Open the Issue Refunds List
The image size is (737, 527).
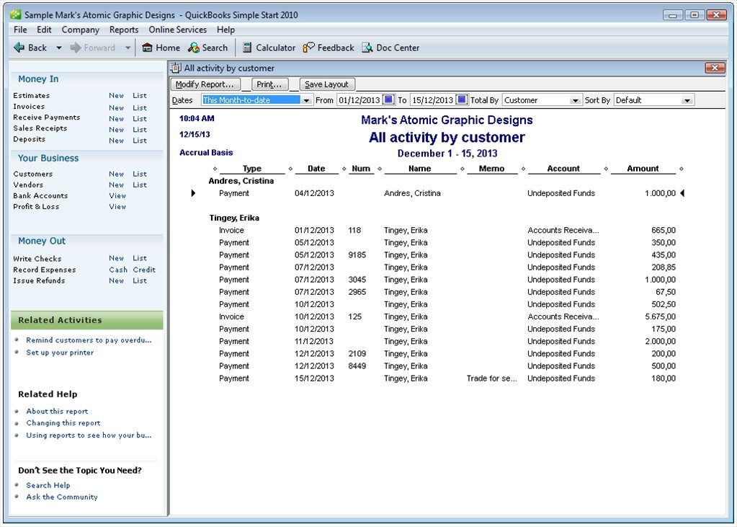coord(140,280)
